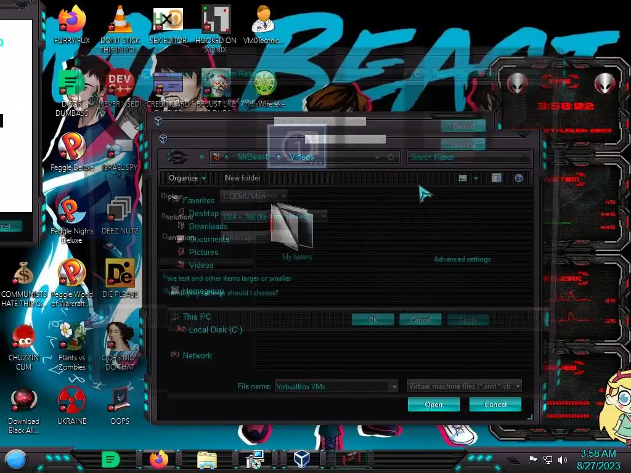Open File Explorer from the taskbar
Screen dimensions: 631x473
click(207, 459)
